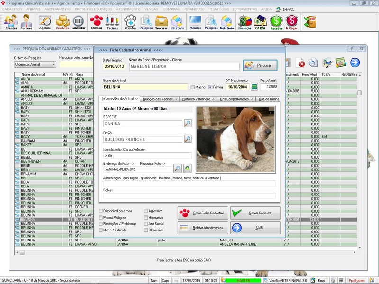
Task: Click the green add photo icon
Action: [188, 168]
